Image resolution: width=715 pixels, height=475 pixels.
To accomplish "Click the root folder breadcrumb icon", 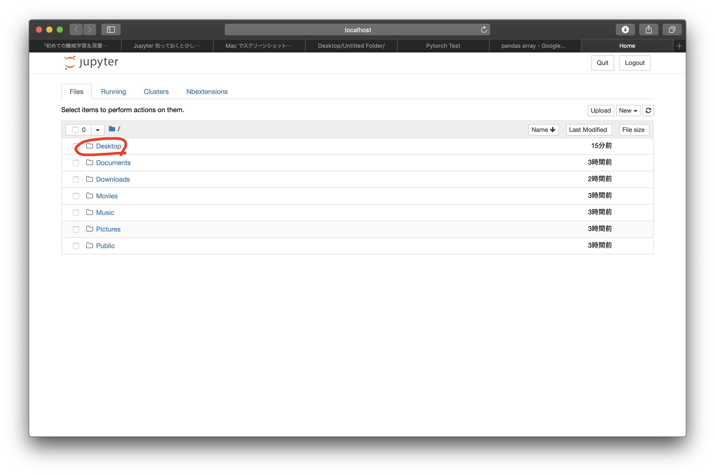I will (x=112, y=129).
